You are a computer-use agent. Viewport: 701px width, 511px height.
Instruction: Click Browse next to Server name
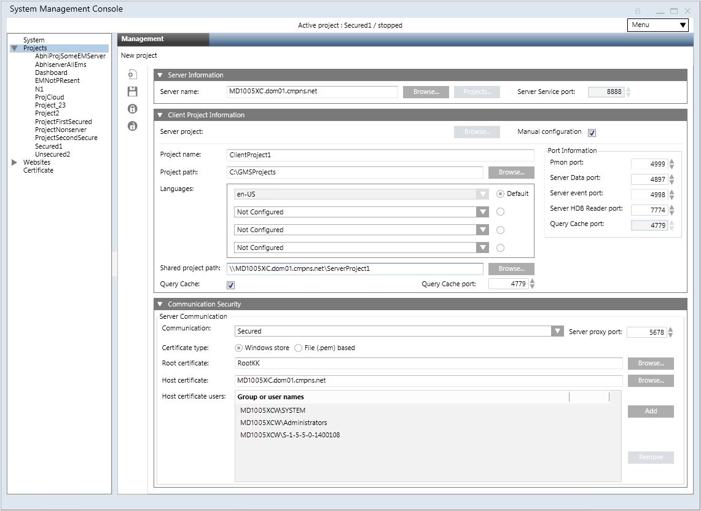tap(426, 92)
